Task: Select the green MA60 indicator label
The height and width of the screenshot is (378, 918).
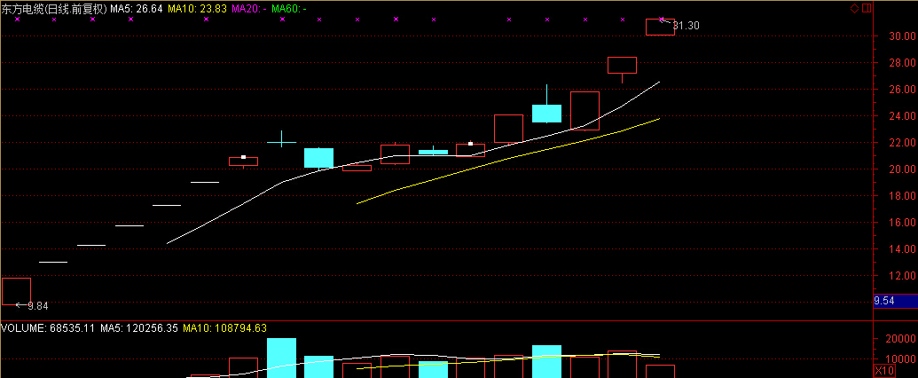Action: (289, 8)
